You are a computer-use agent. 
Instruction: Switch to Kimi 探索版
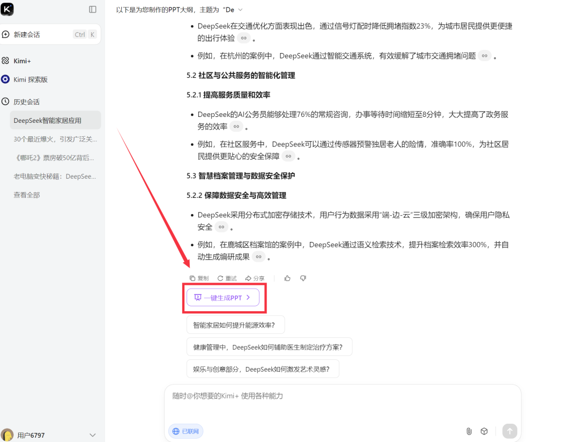coord(30,79)
